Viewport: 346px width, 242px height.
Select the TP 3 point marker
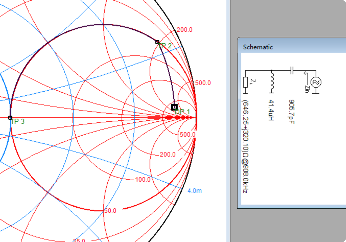(x=10, y=118)
